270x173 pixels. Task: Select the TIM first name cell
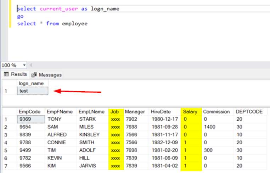click(61, 150)
